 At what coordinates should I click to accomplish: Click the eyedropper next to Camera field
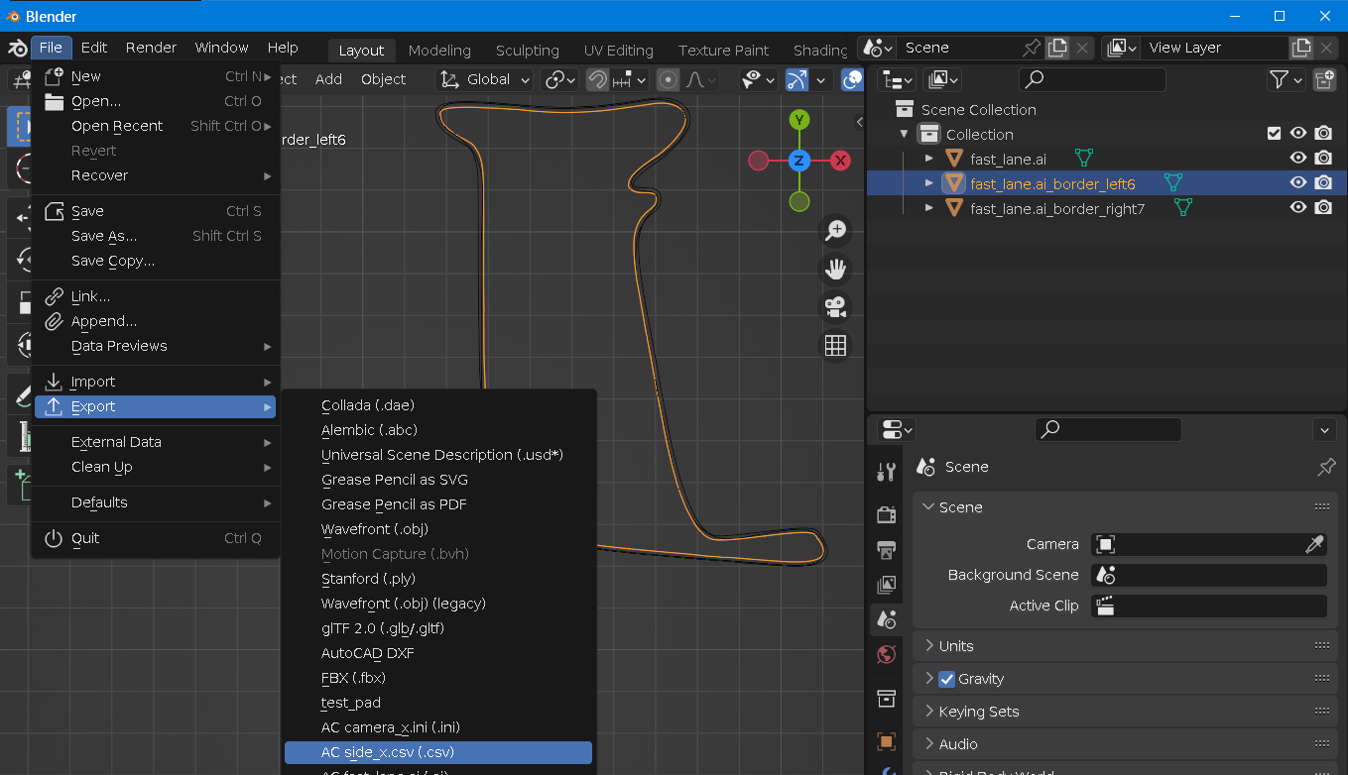pos(1314,544)
